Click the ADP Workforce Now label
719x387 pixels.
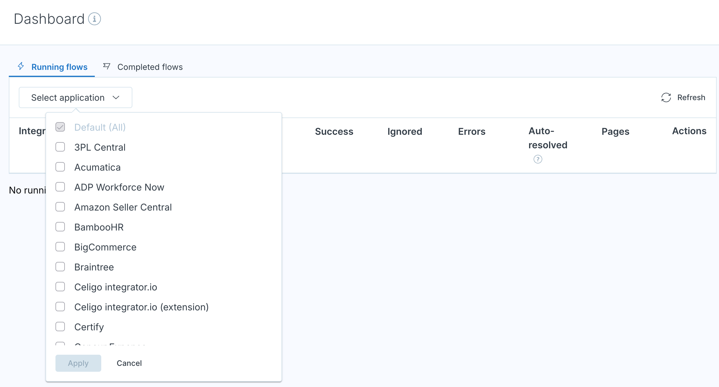(119, 187)
